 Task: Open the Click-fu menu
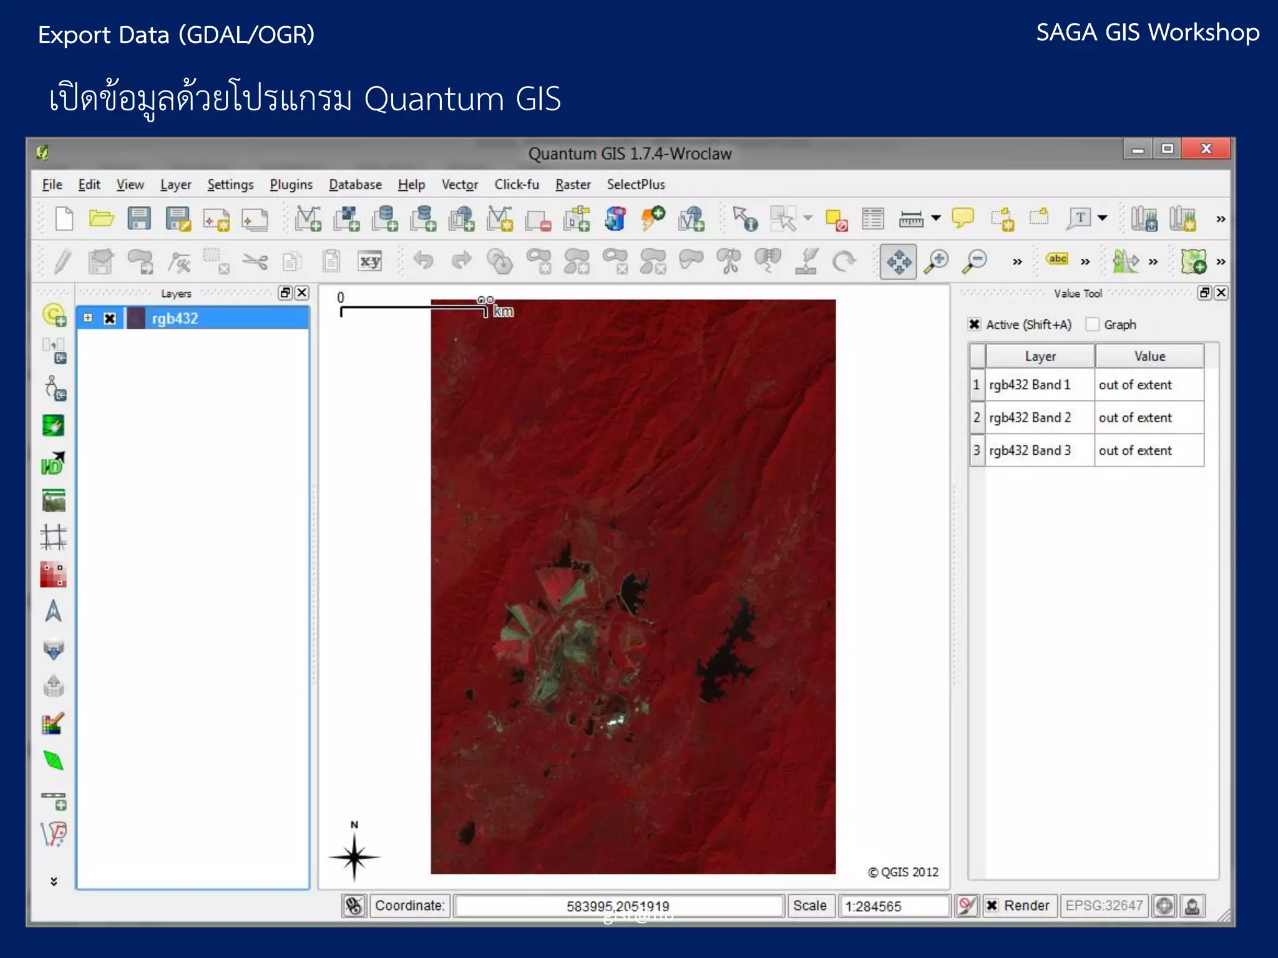(x=517, y=185)
